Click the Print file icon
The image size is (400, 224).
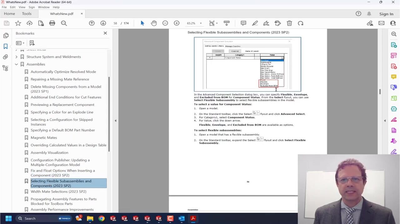(52, 23)
